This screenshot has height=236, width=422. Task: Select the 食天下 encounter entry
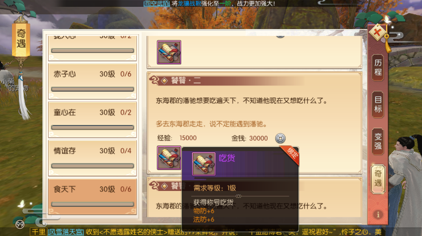[92, 197]
